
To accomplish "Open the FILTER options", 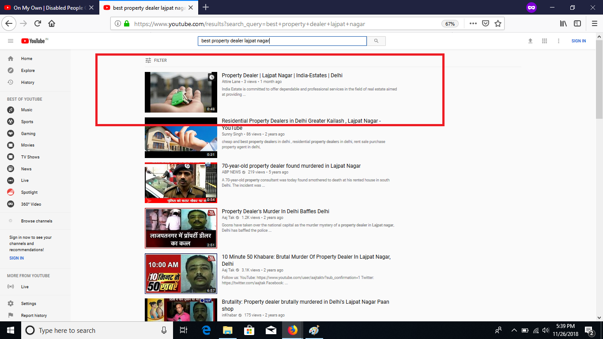I will coord(156,60).
